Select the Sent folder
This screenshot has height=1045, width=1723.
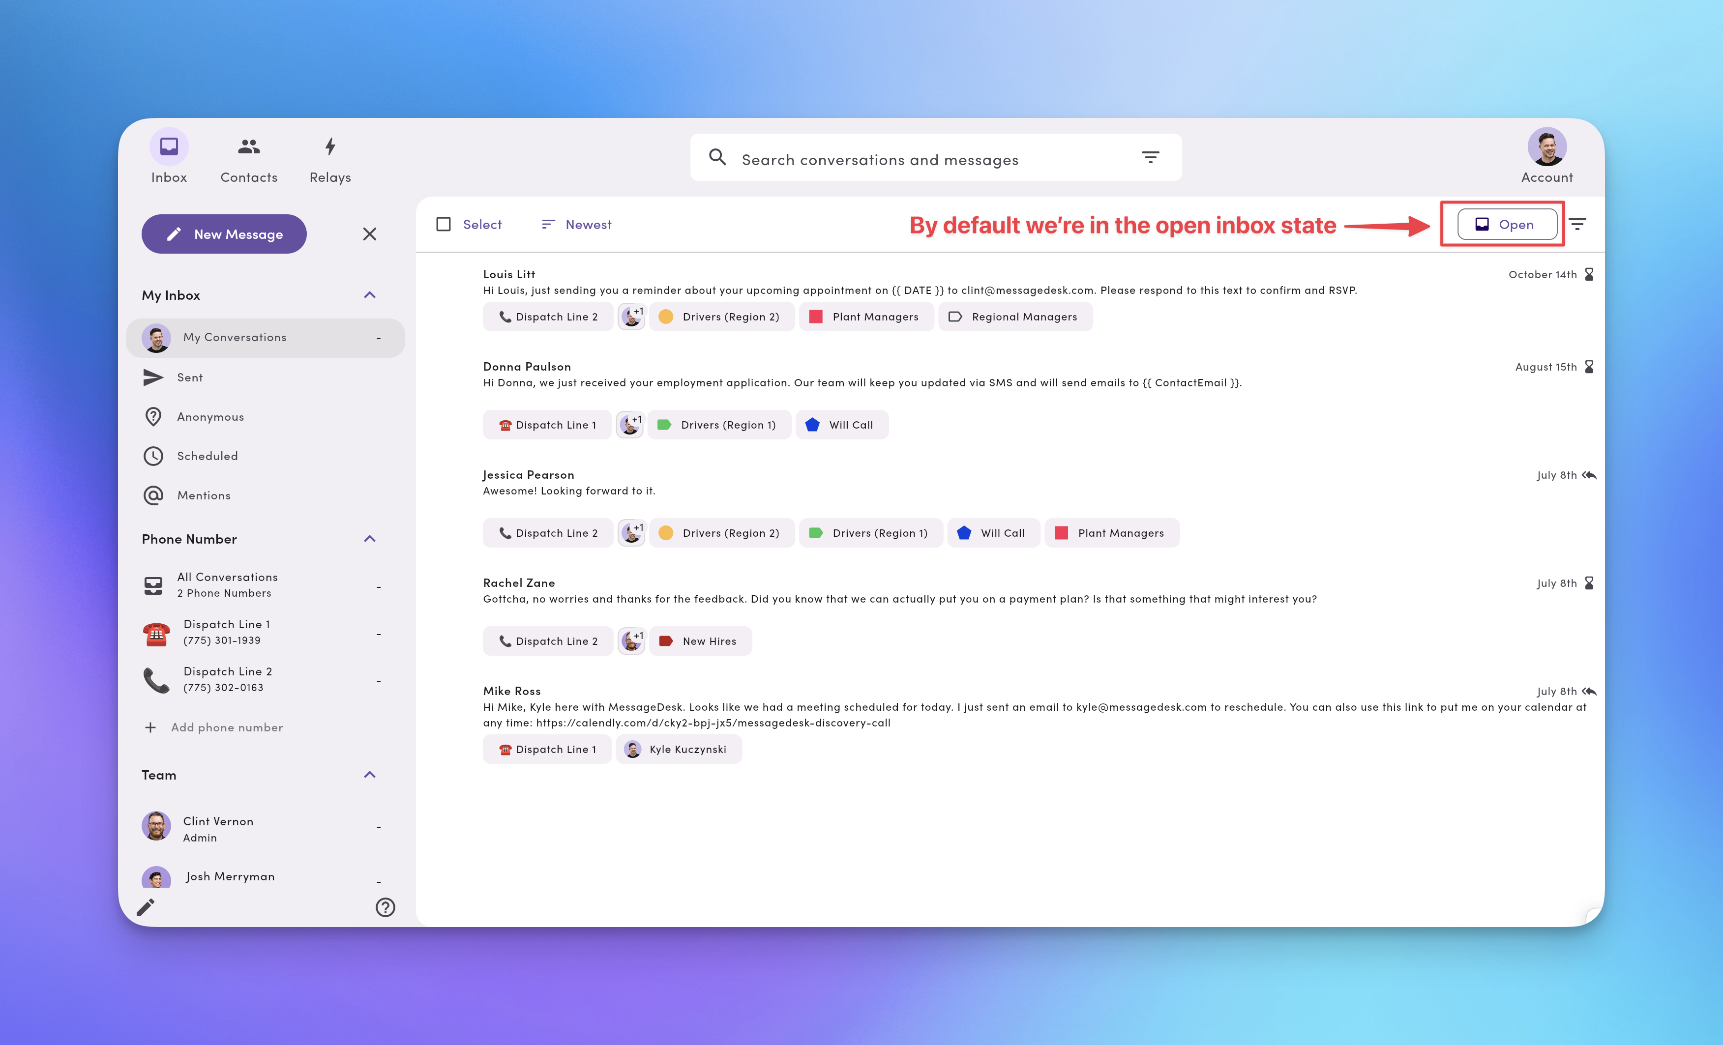point(189,377)
